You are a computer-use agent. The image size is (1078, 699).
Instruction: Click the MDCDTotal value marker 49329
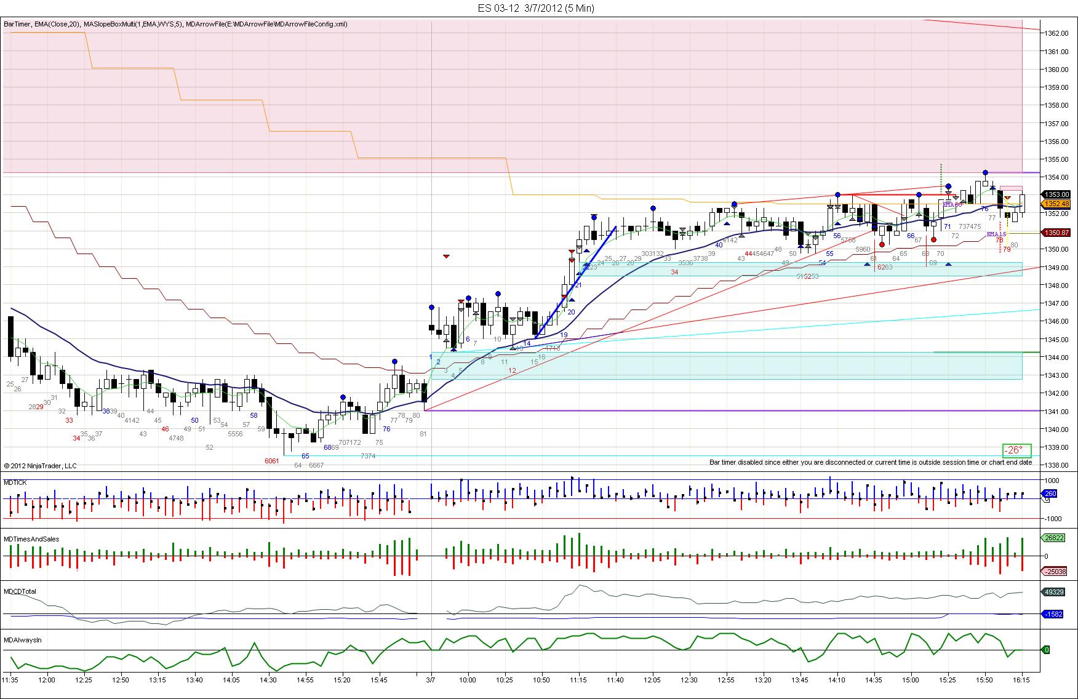(1053, 592)
